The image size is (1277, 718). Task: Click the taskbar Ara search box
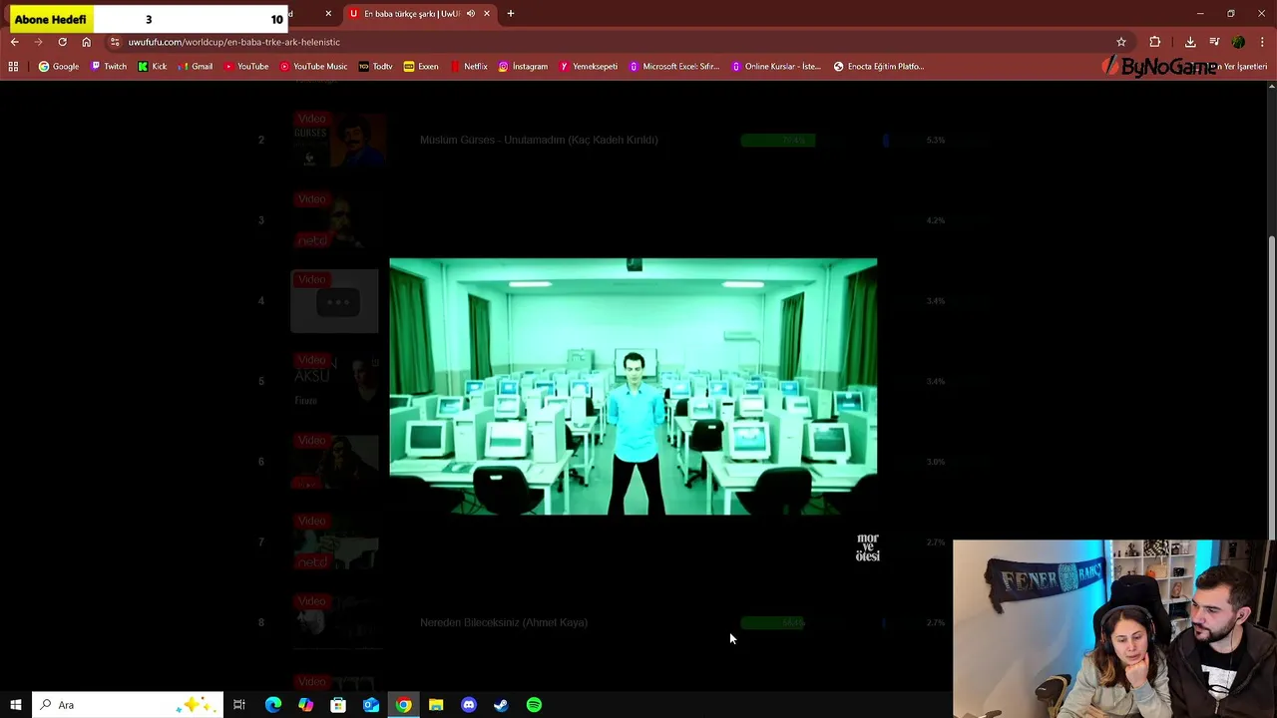[x=128, y=705]
